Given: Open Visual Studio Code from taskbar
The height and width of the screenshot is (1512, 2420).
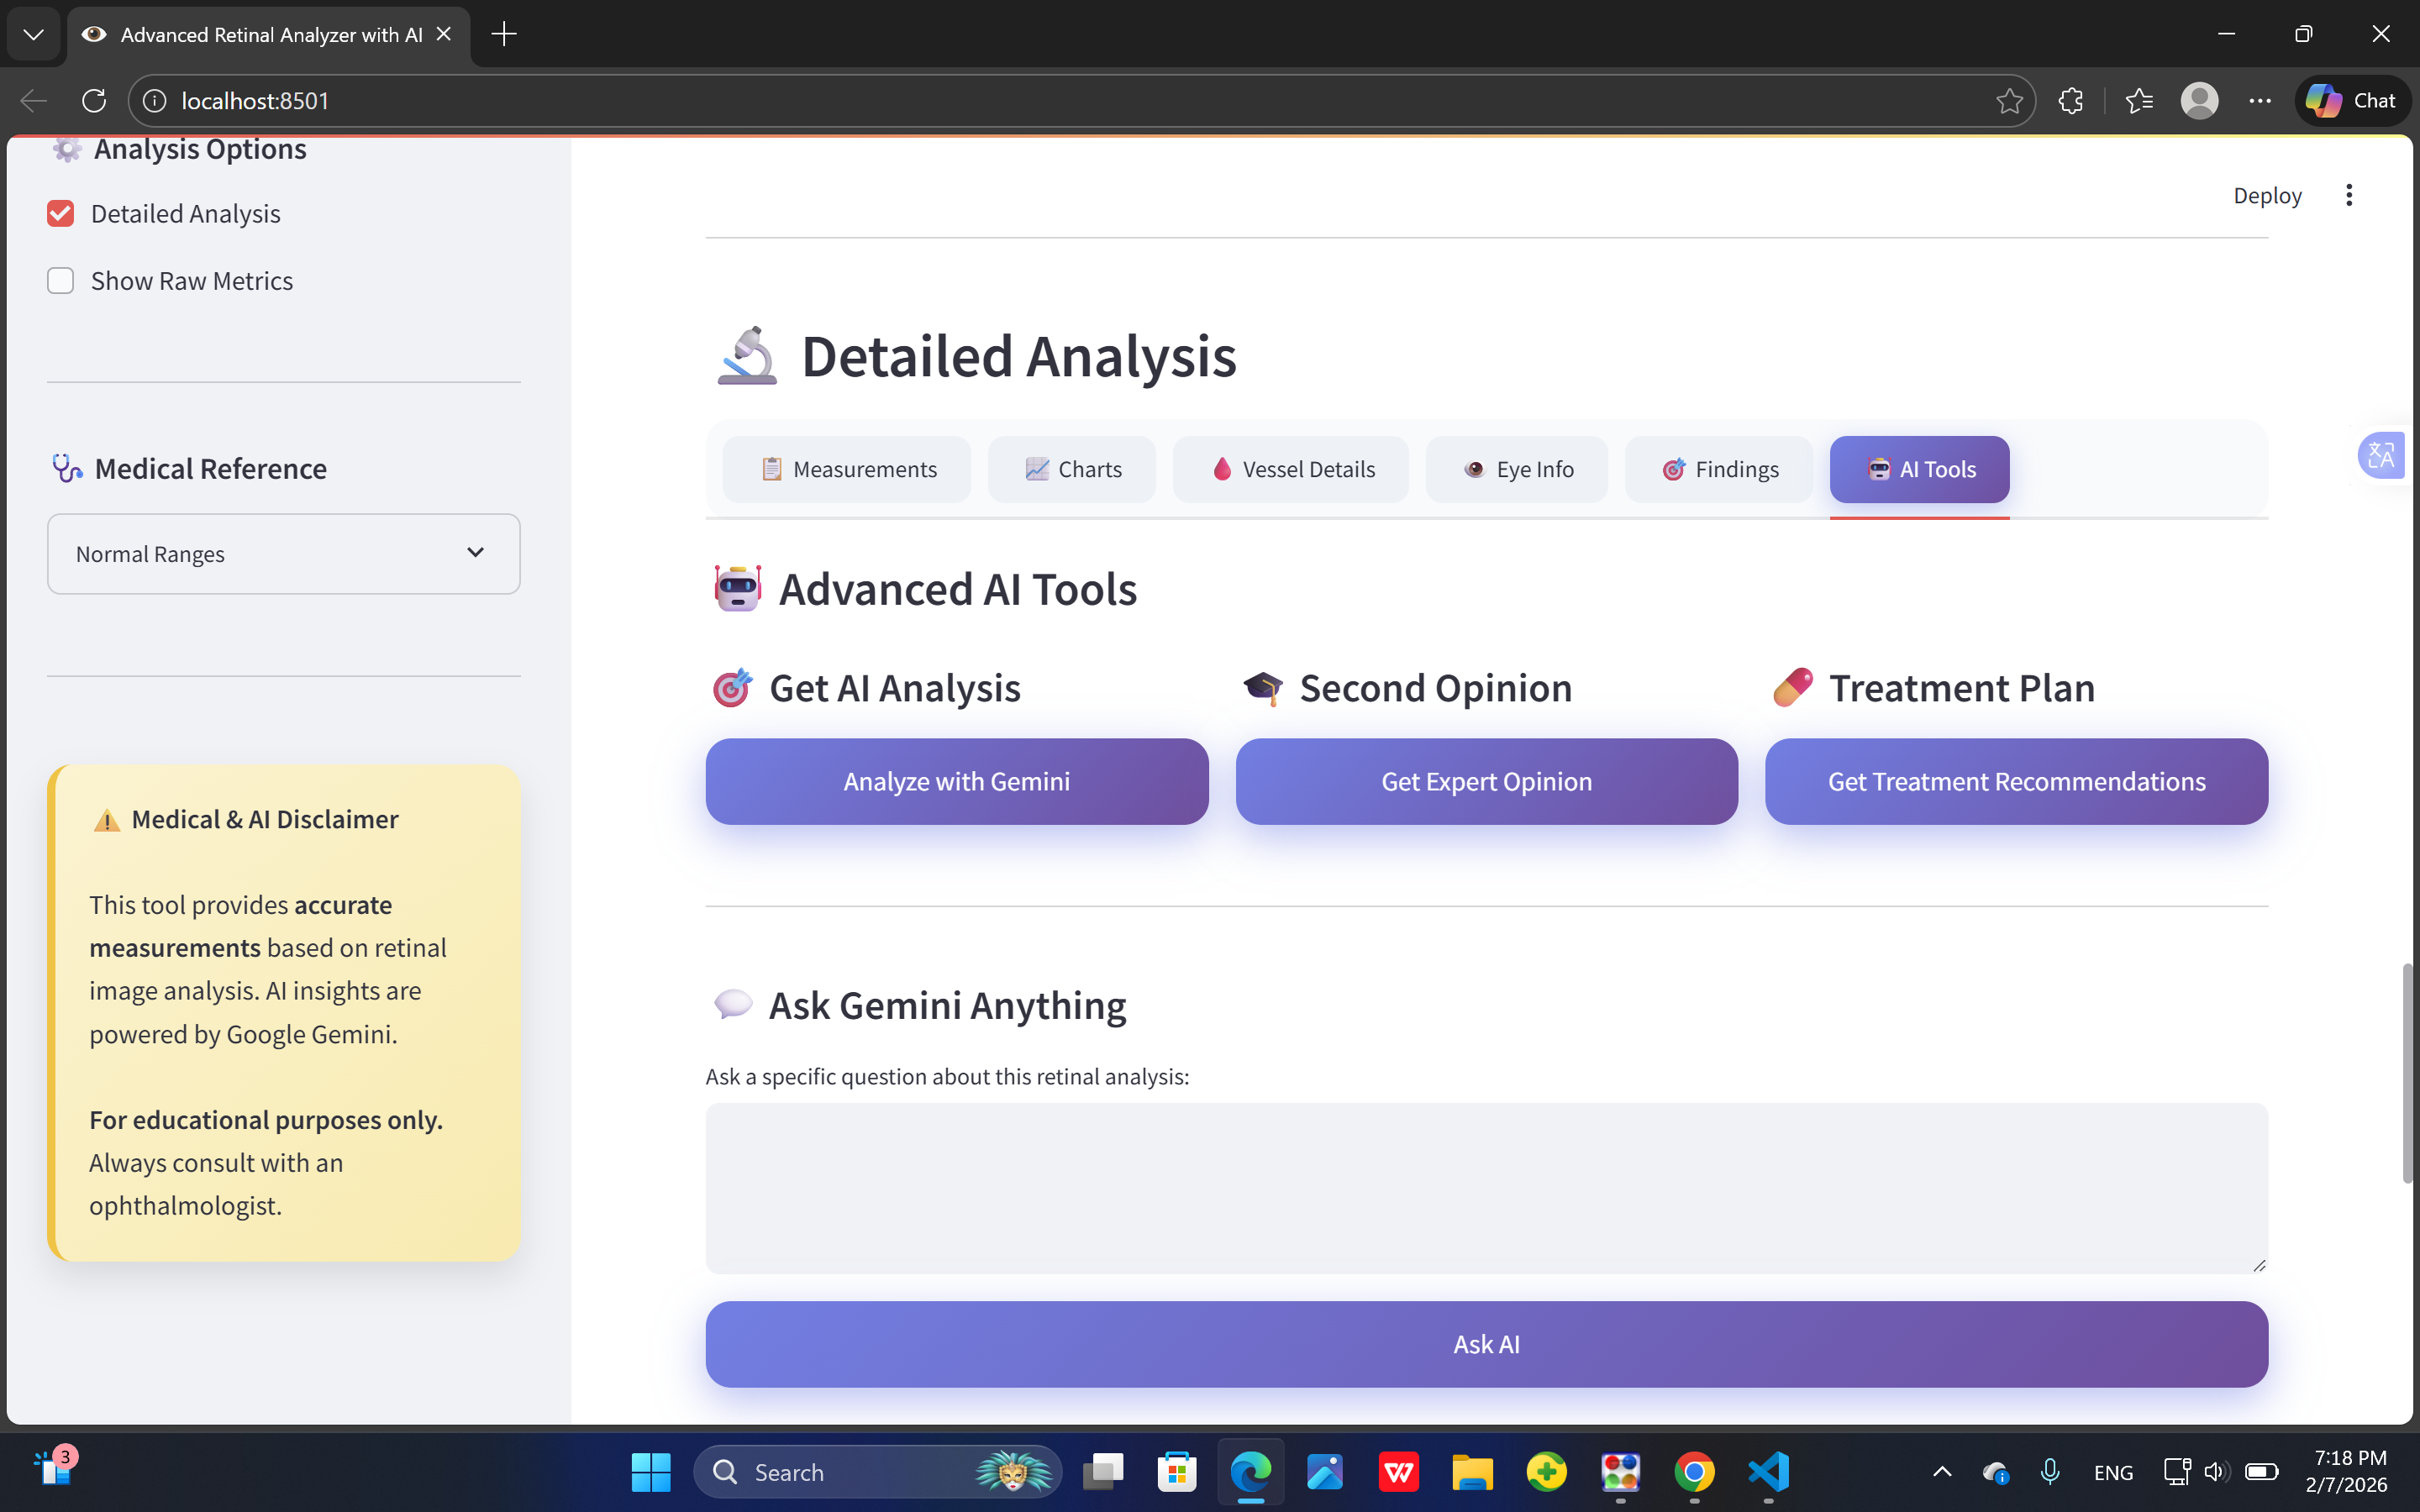Looking at the screenshot, I should tap(1768, 1472).
